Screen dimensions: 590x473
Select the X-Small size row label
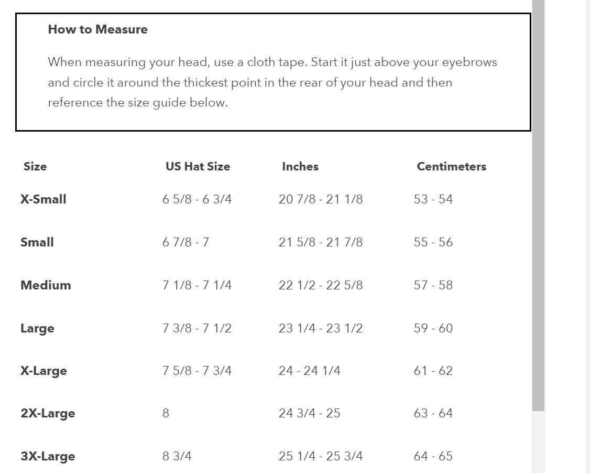tap(43, 199)
